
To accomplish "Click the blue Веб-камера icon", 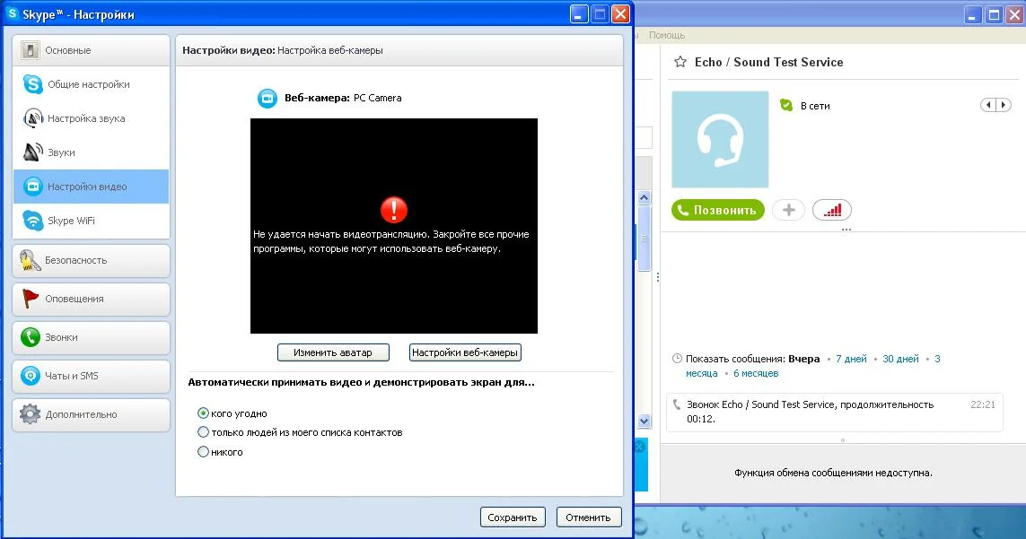I will (x=267, y=98).
